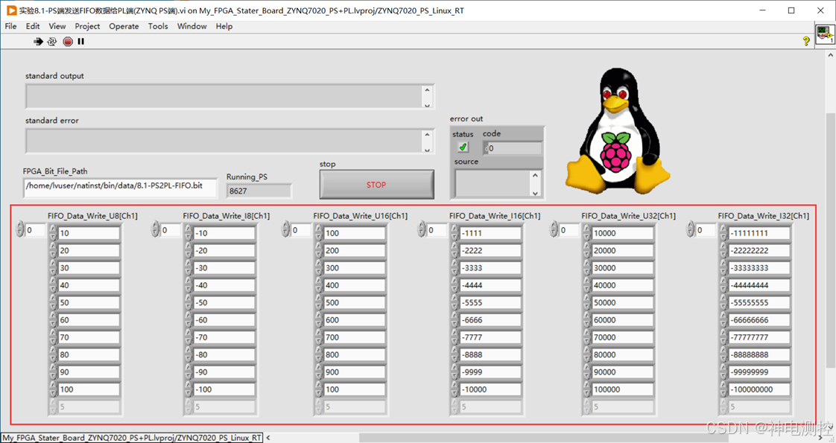Open the Help menu

point(224,26)
